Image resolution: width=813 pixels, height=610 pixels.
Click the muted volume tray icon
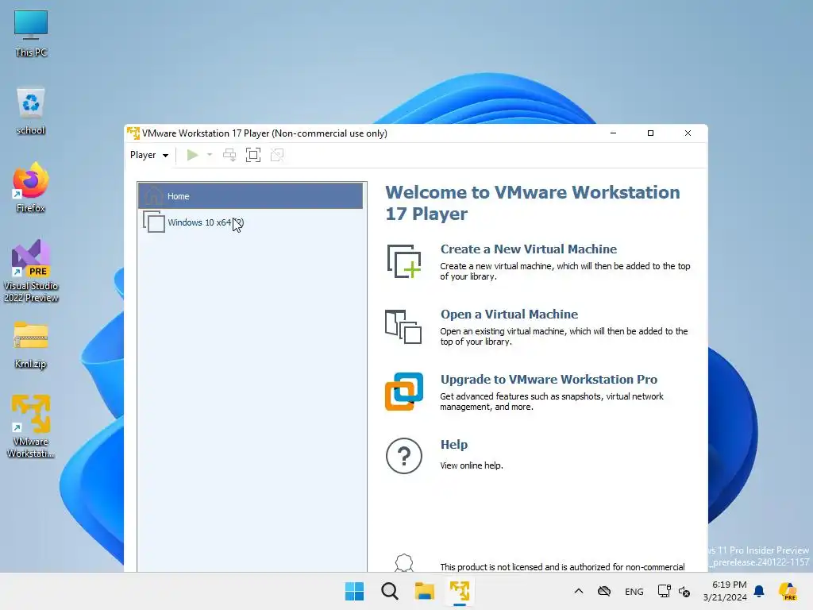click(684, 591)
